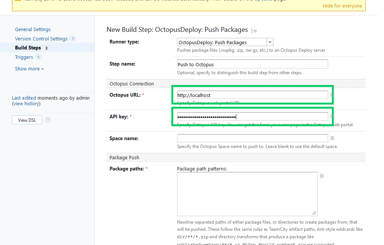The image size is (384, 245).
Task: Focus the Step name field
Action: point(252,64)
